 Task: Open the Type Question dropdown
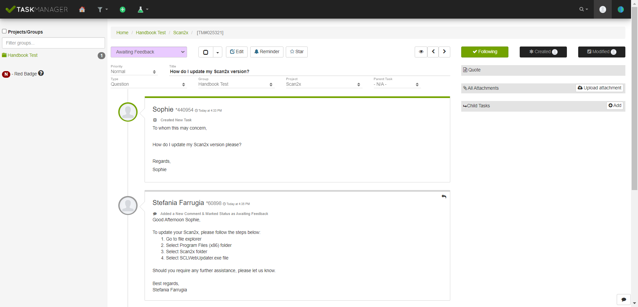[148, 84]
